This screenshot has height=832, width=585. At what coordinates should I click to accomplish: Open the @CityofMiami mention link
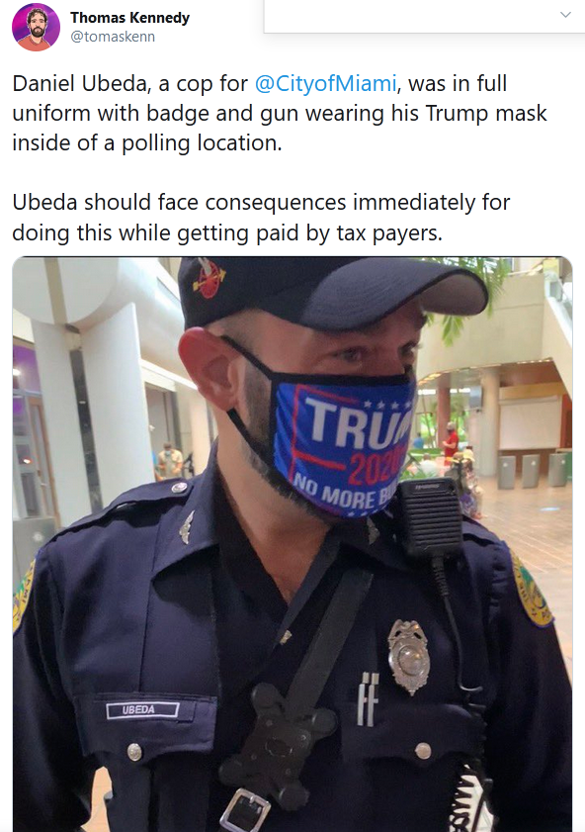(x=325, y=83)
